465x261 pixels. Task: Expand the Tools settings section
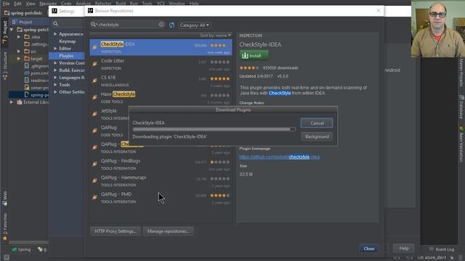tap(55, 85)
